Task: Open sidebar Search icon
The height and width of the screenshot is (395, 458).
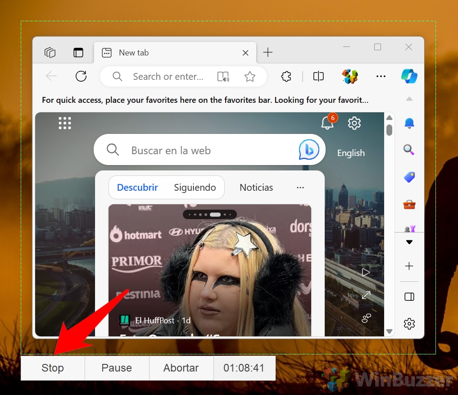Action: 409,150
